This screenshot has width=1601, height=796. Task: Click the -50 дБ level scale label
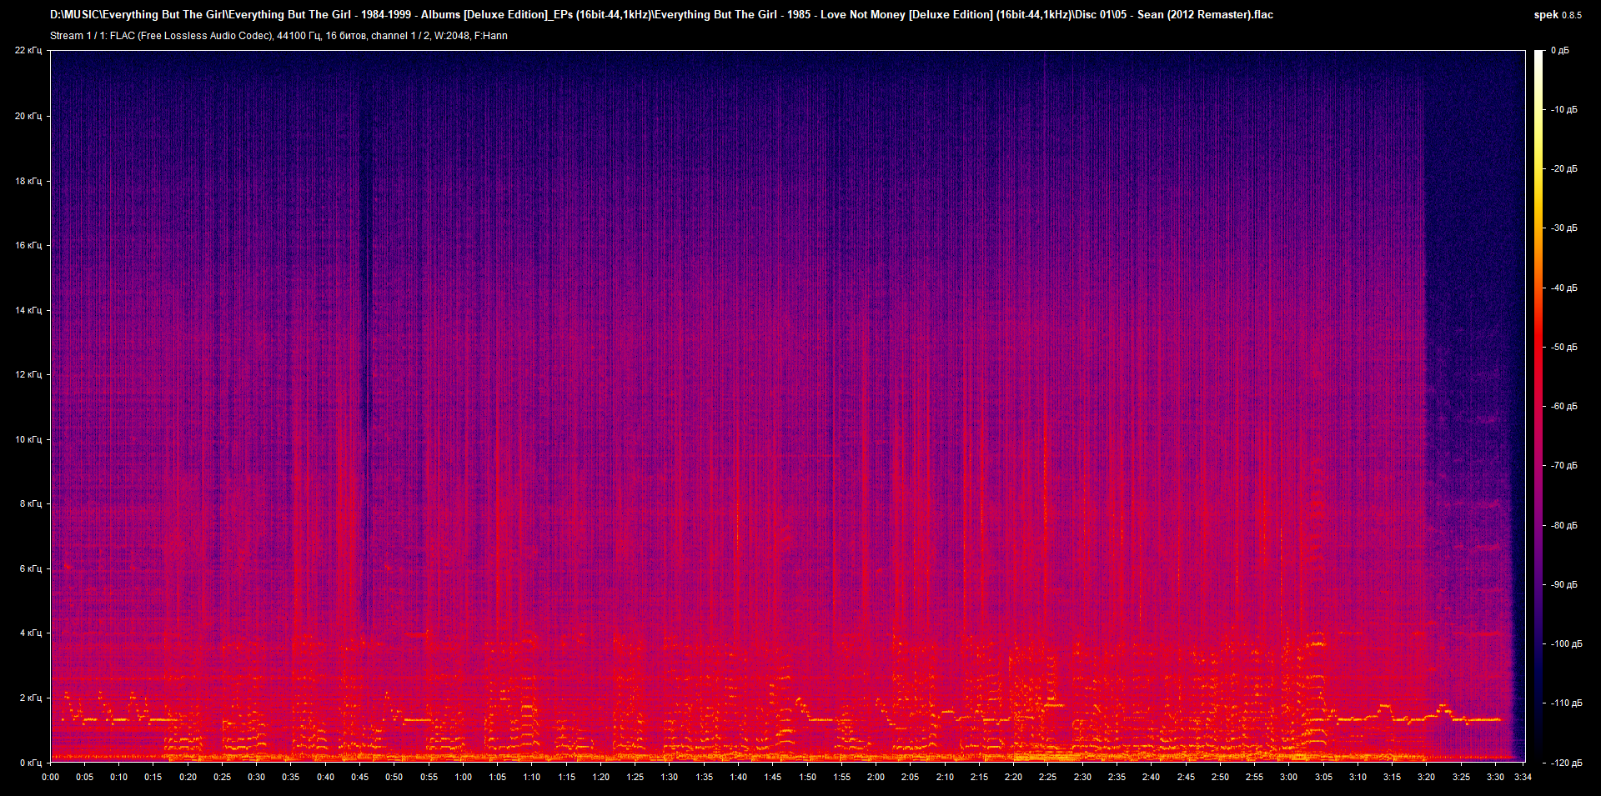1563,347
